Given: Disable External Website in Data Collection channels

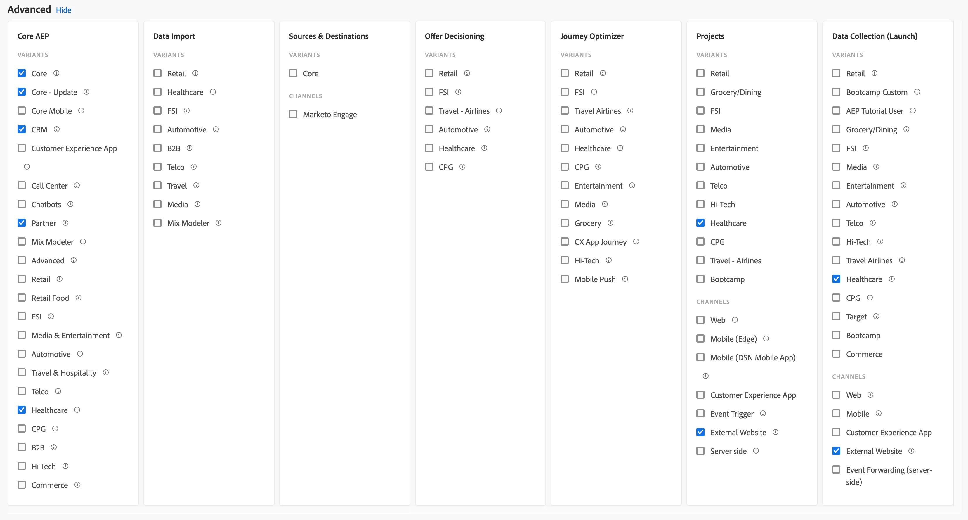Looking at the screenshot, I should [x=836, y=450].
